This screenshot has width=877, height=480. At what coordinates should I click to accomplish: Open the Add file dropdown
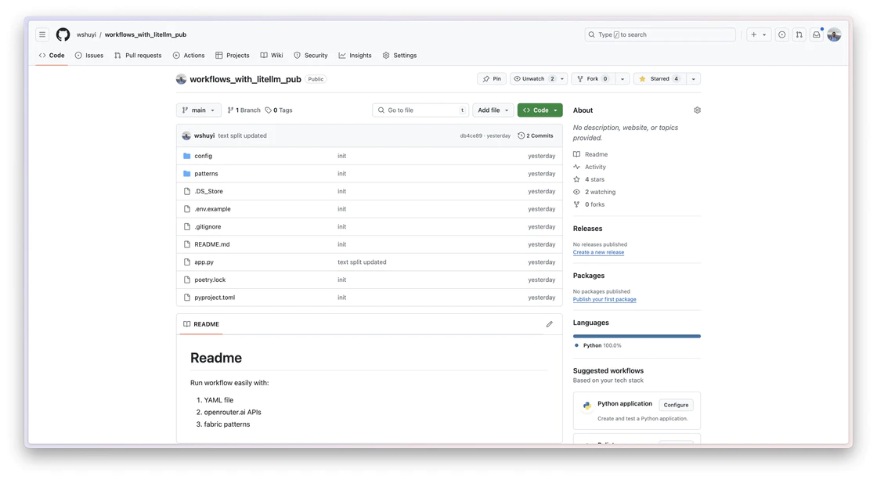coord(493,110)
